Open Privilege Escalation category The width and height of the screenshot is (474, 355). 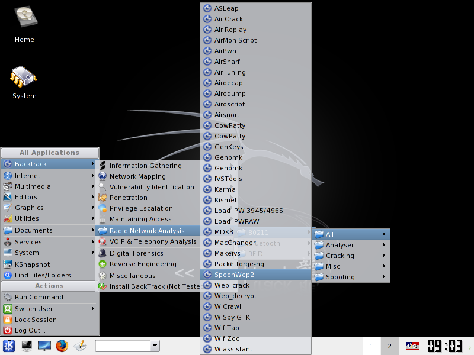tap(148, 208)
